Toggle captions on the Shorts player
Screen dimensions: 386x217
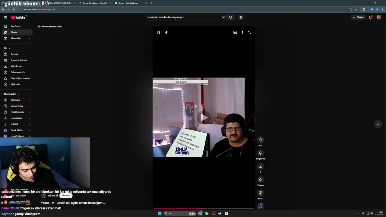pyautogui.click(x=235, y=32)
